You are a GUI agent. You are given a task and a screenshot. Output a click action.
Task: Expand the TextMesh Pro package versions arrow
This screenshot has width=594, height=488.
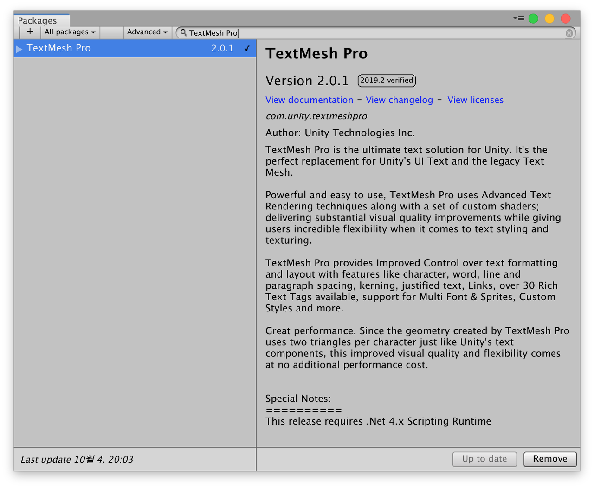coord(19,49)
